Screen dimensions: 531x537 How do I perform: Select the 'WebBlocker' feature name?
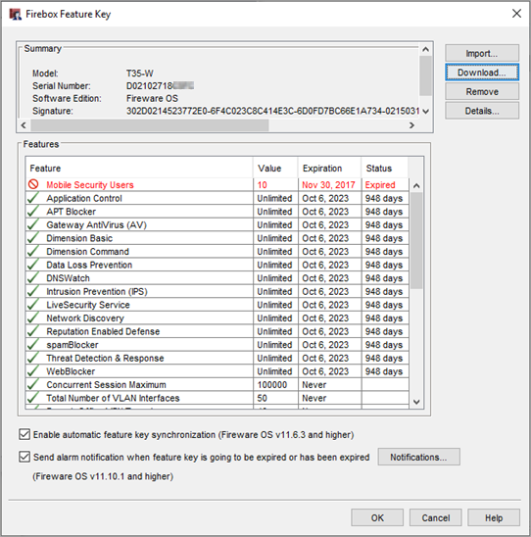[71, 371]
